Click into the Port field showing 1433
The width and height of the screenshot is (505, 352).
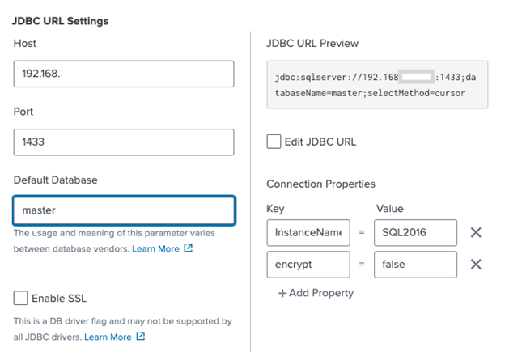[x=124, y=142]
